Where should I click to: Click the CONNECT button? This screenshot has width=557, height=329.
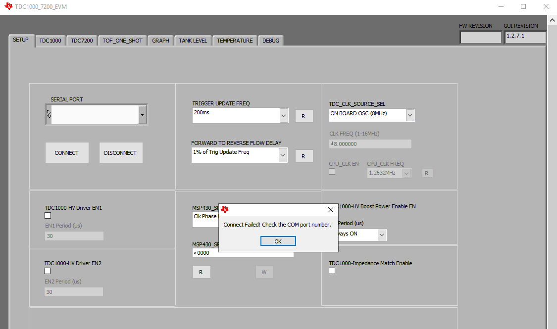67,152
